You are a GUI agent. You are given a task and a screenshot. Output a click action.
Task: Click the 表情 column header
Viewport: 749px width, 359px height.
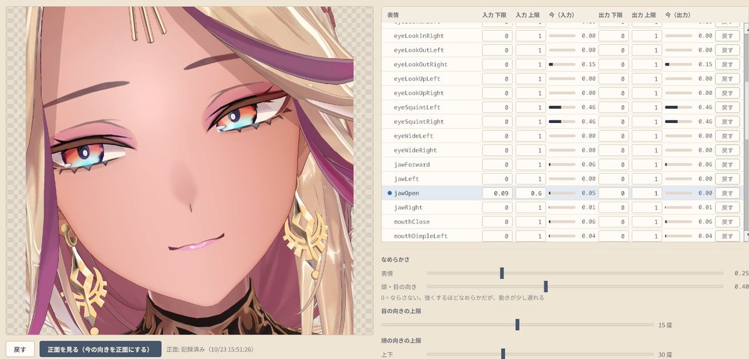point(393,15)
